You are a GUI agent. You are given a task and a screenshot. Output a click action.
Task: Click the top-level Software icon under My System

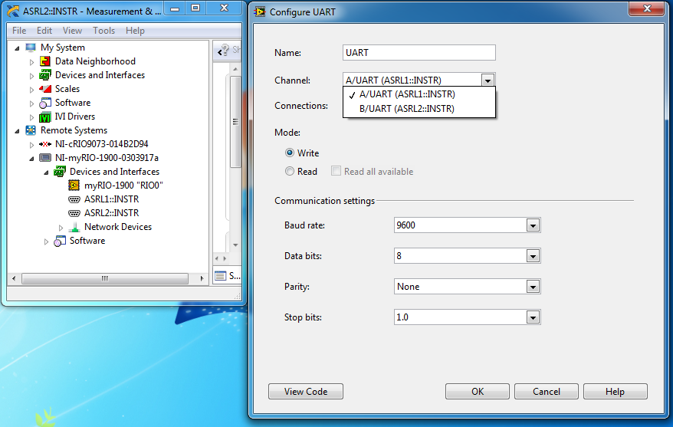45,103
